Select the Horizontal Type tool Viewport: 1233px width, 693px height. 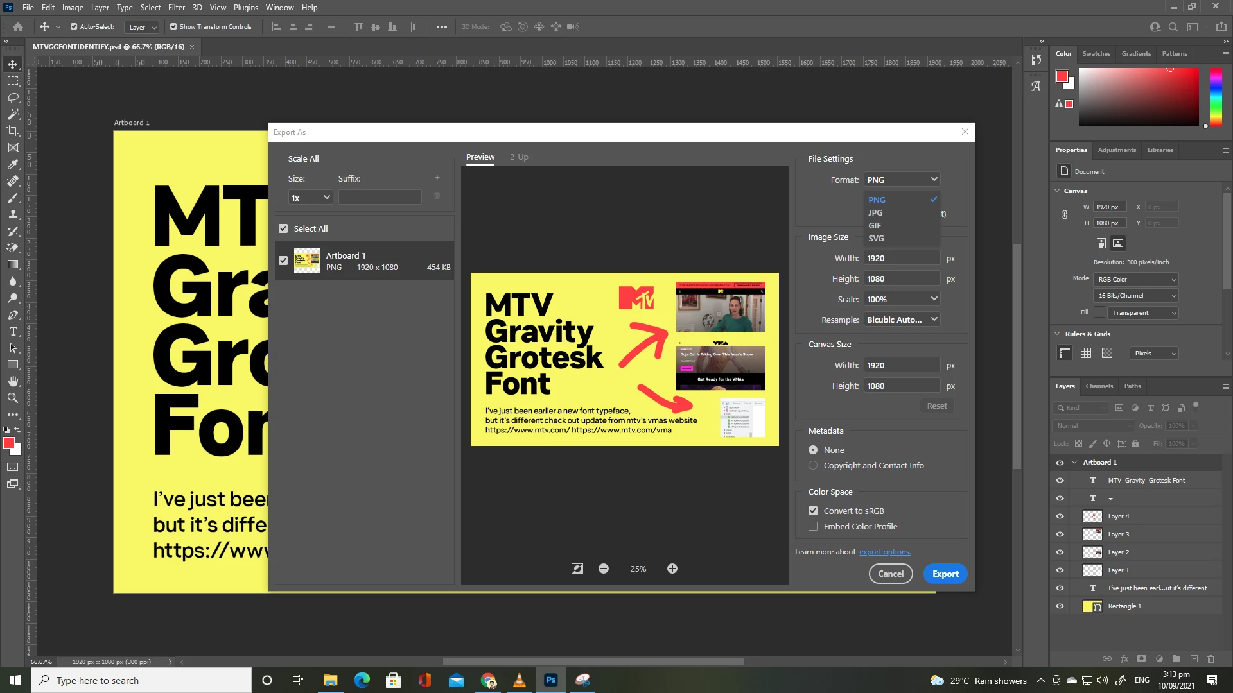[13, 332]
